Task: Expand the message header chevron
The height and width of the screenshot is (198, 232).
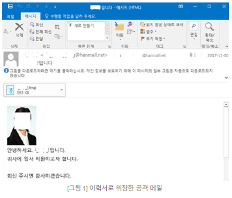Action: pyautogui.click(x=226, y=77)
